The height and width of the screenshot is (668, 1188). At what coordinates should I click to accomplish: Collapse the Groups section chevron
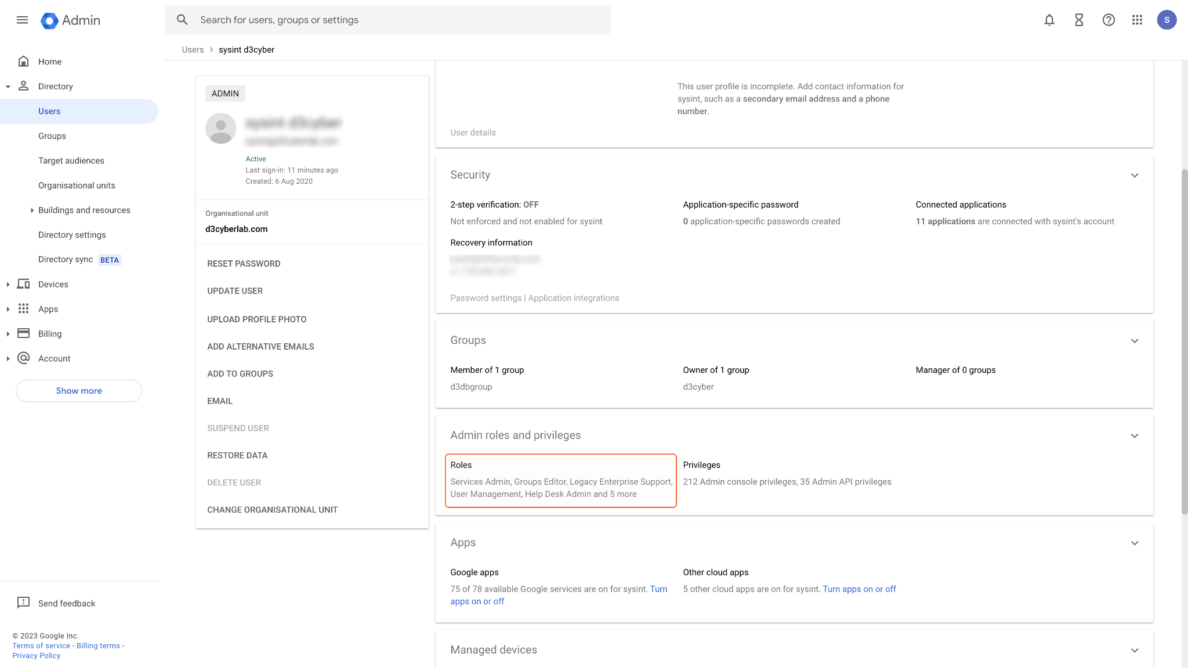1134,340
